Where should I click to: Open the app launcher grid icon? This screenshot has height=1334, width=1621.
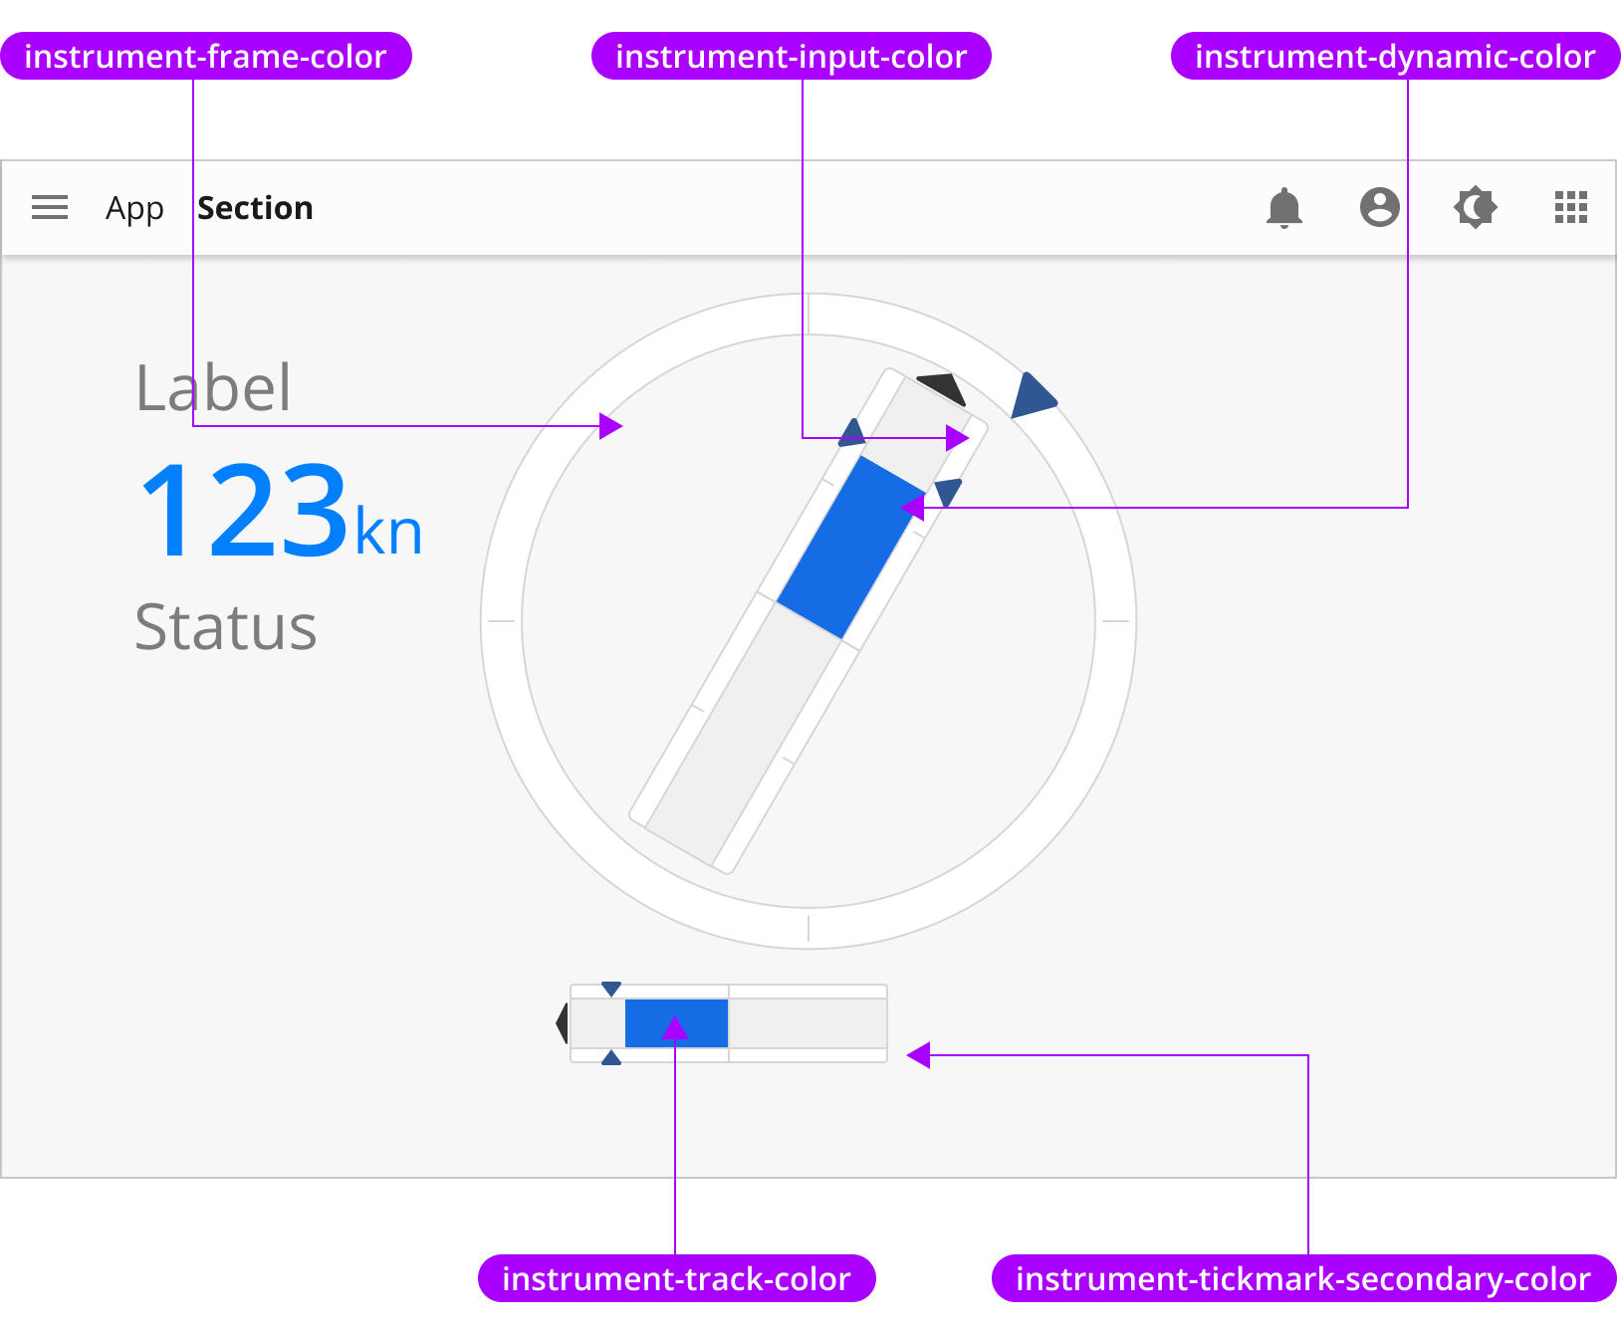point(1571,207)
